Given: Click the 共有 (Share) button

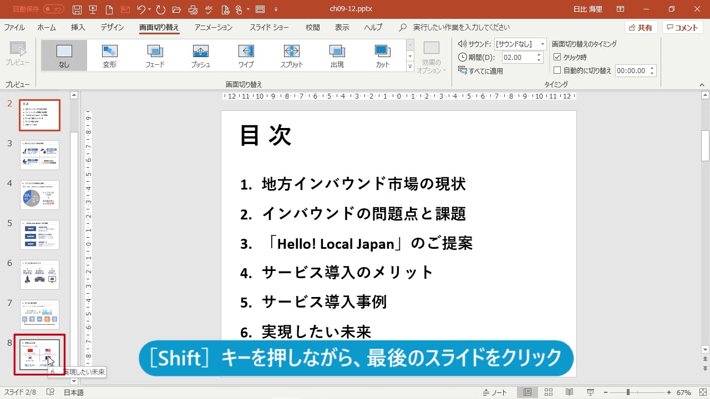Looking at the screenshot, I should 641,28.
